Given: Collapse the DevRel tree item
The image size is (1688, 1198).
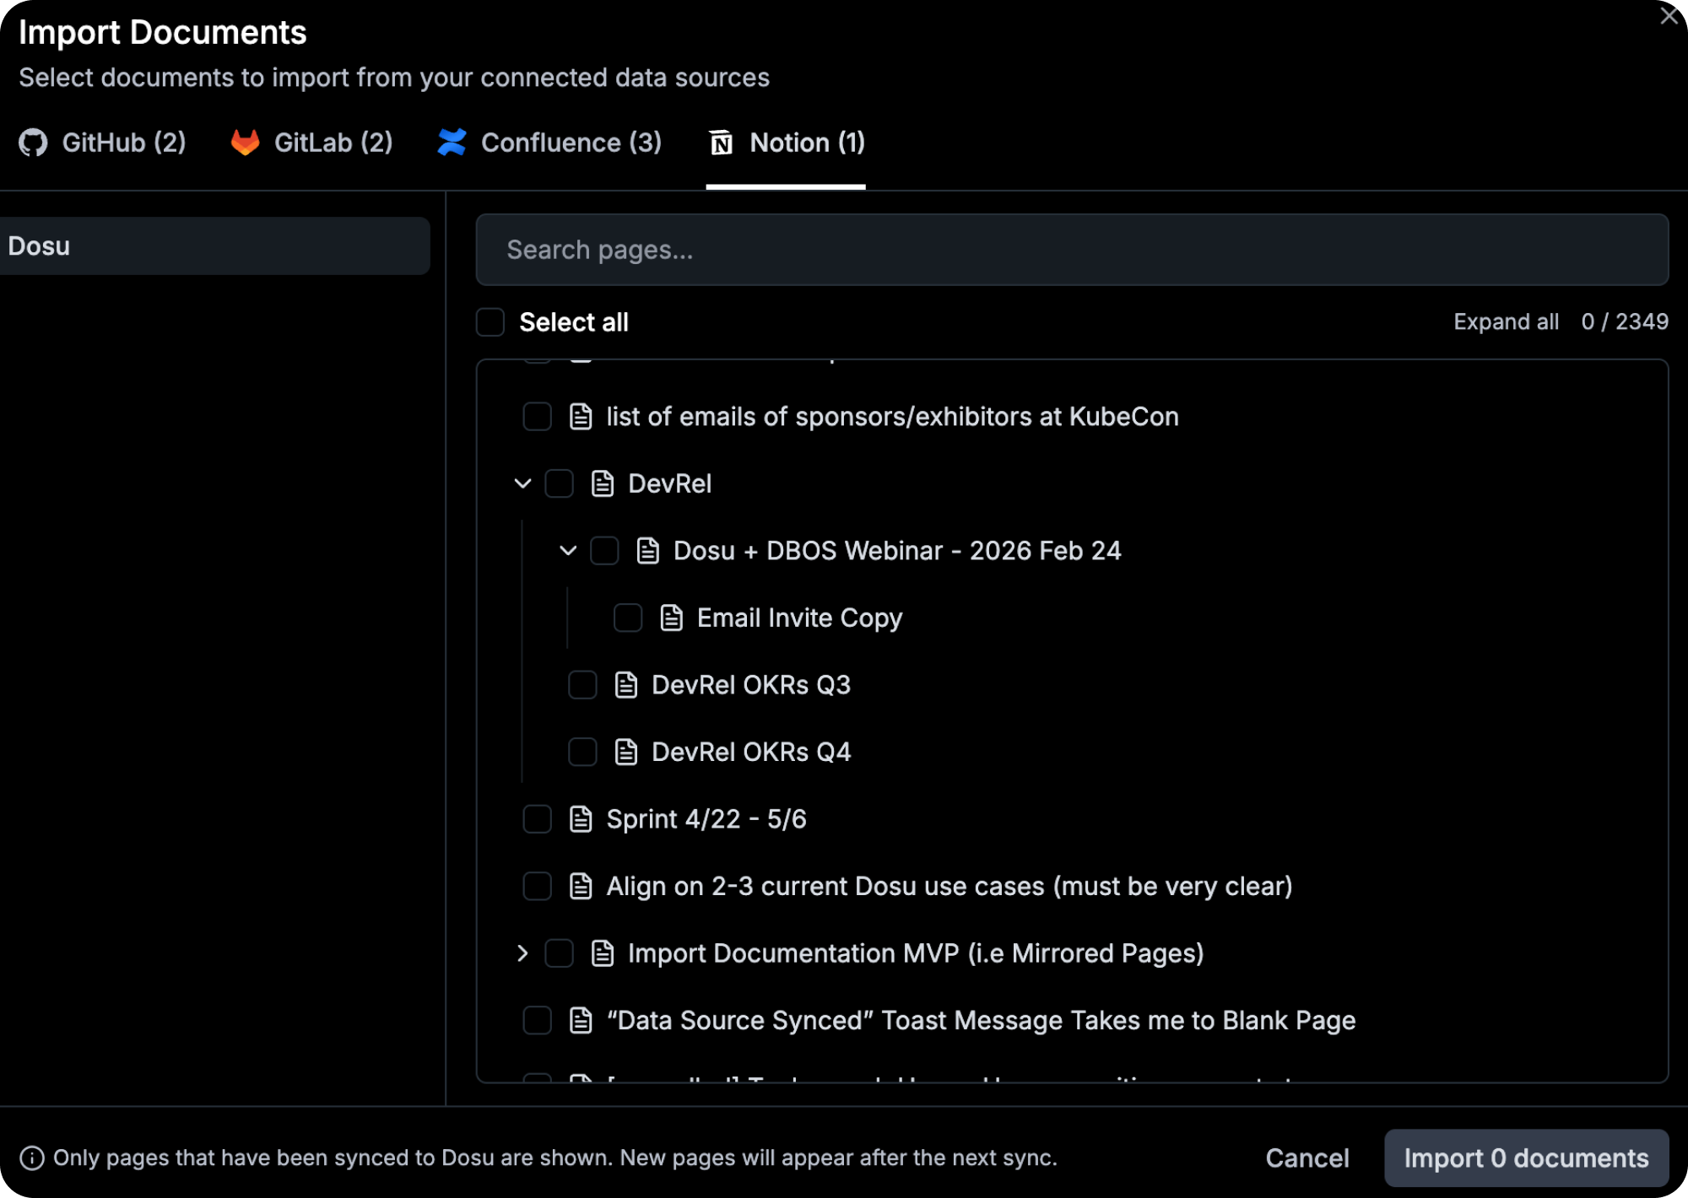Looking at the screenshot, I should pyautogui.click(x=522, y=483).
